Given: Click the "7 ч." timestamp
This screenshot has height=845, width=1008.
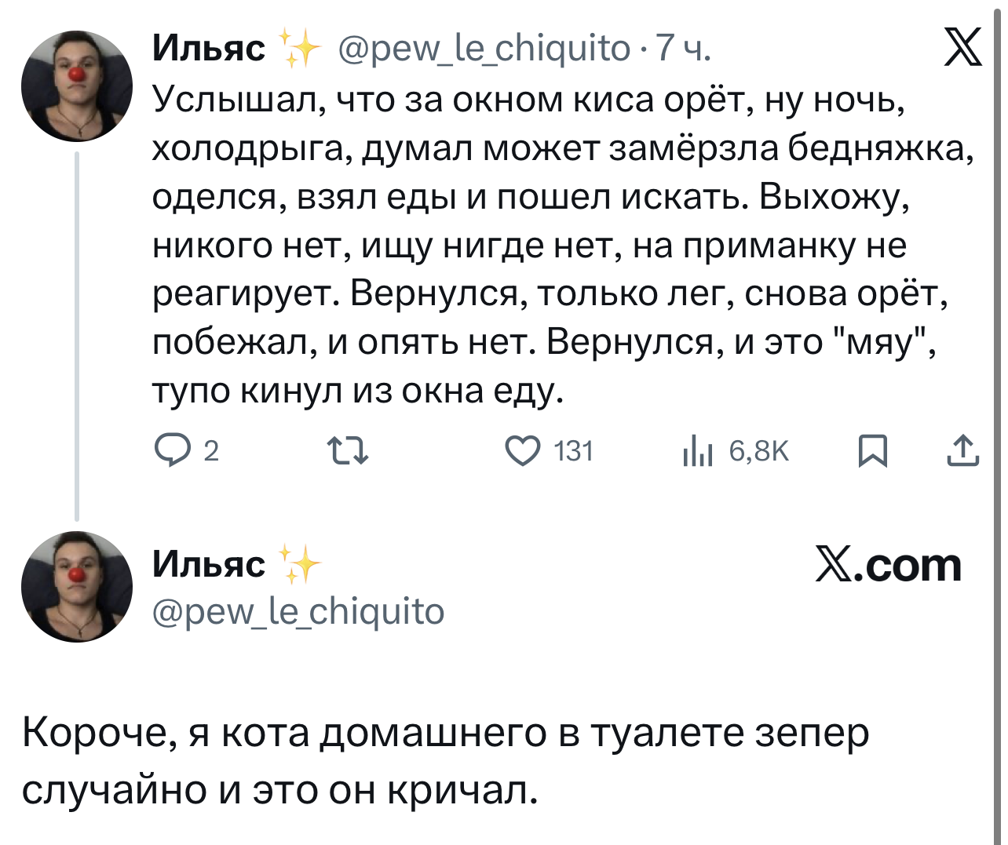Looking at the screenshot, I should pyautogui.click(x=683, y=48).
